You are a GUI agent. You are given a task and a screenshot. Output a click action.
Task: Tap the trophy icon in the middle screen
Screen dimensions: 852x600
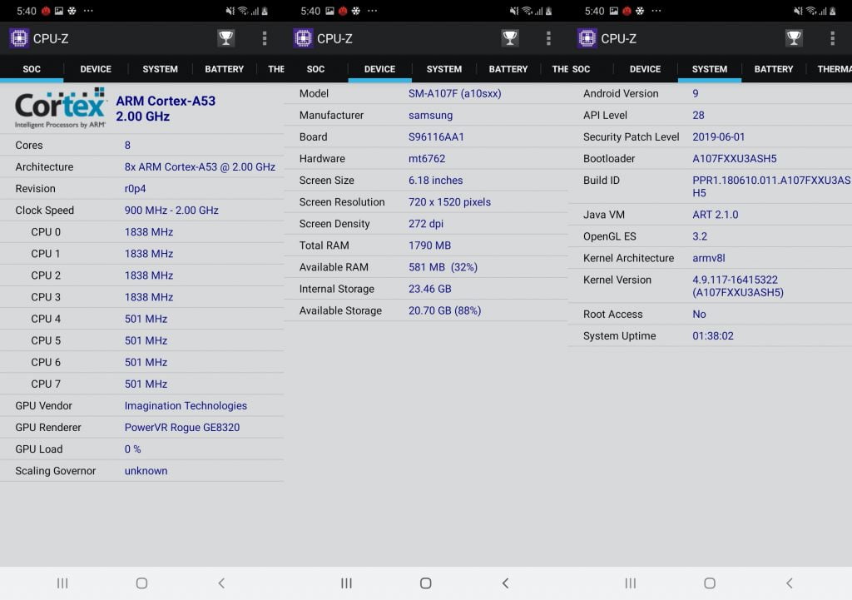(x=510, y=38)
